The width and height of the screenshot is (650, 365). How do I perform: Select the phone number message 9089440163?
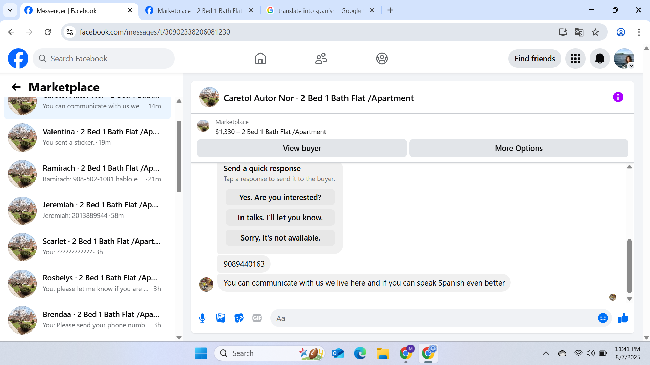pyautogui.click(x=244, y=264)
